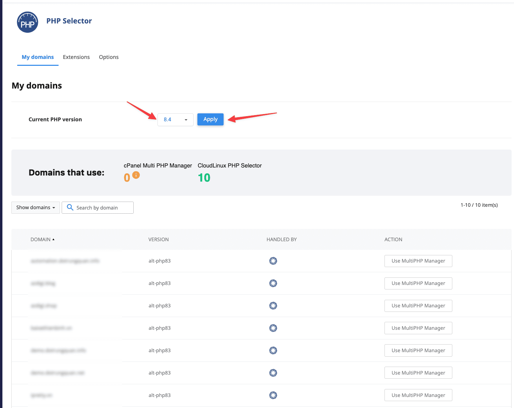Screen dimensions: 514x408
Task: Switch to the Extensions tab
Action: (x=76, y=57)
